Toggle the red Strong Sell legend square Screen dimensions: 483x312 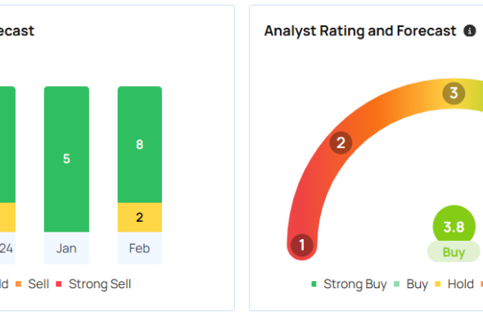click(58, 284)
